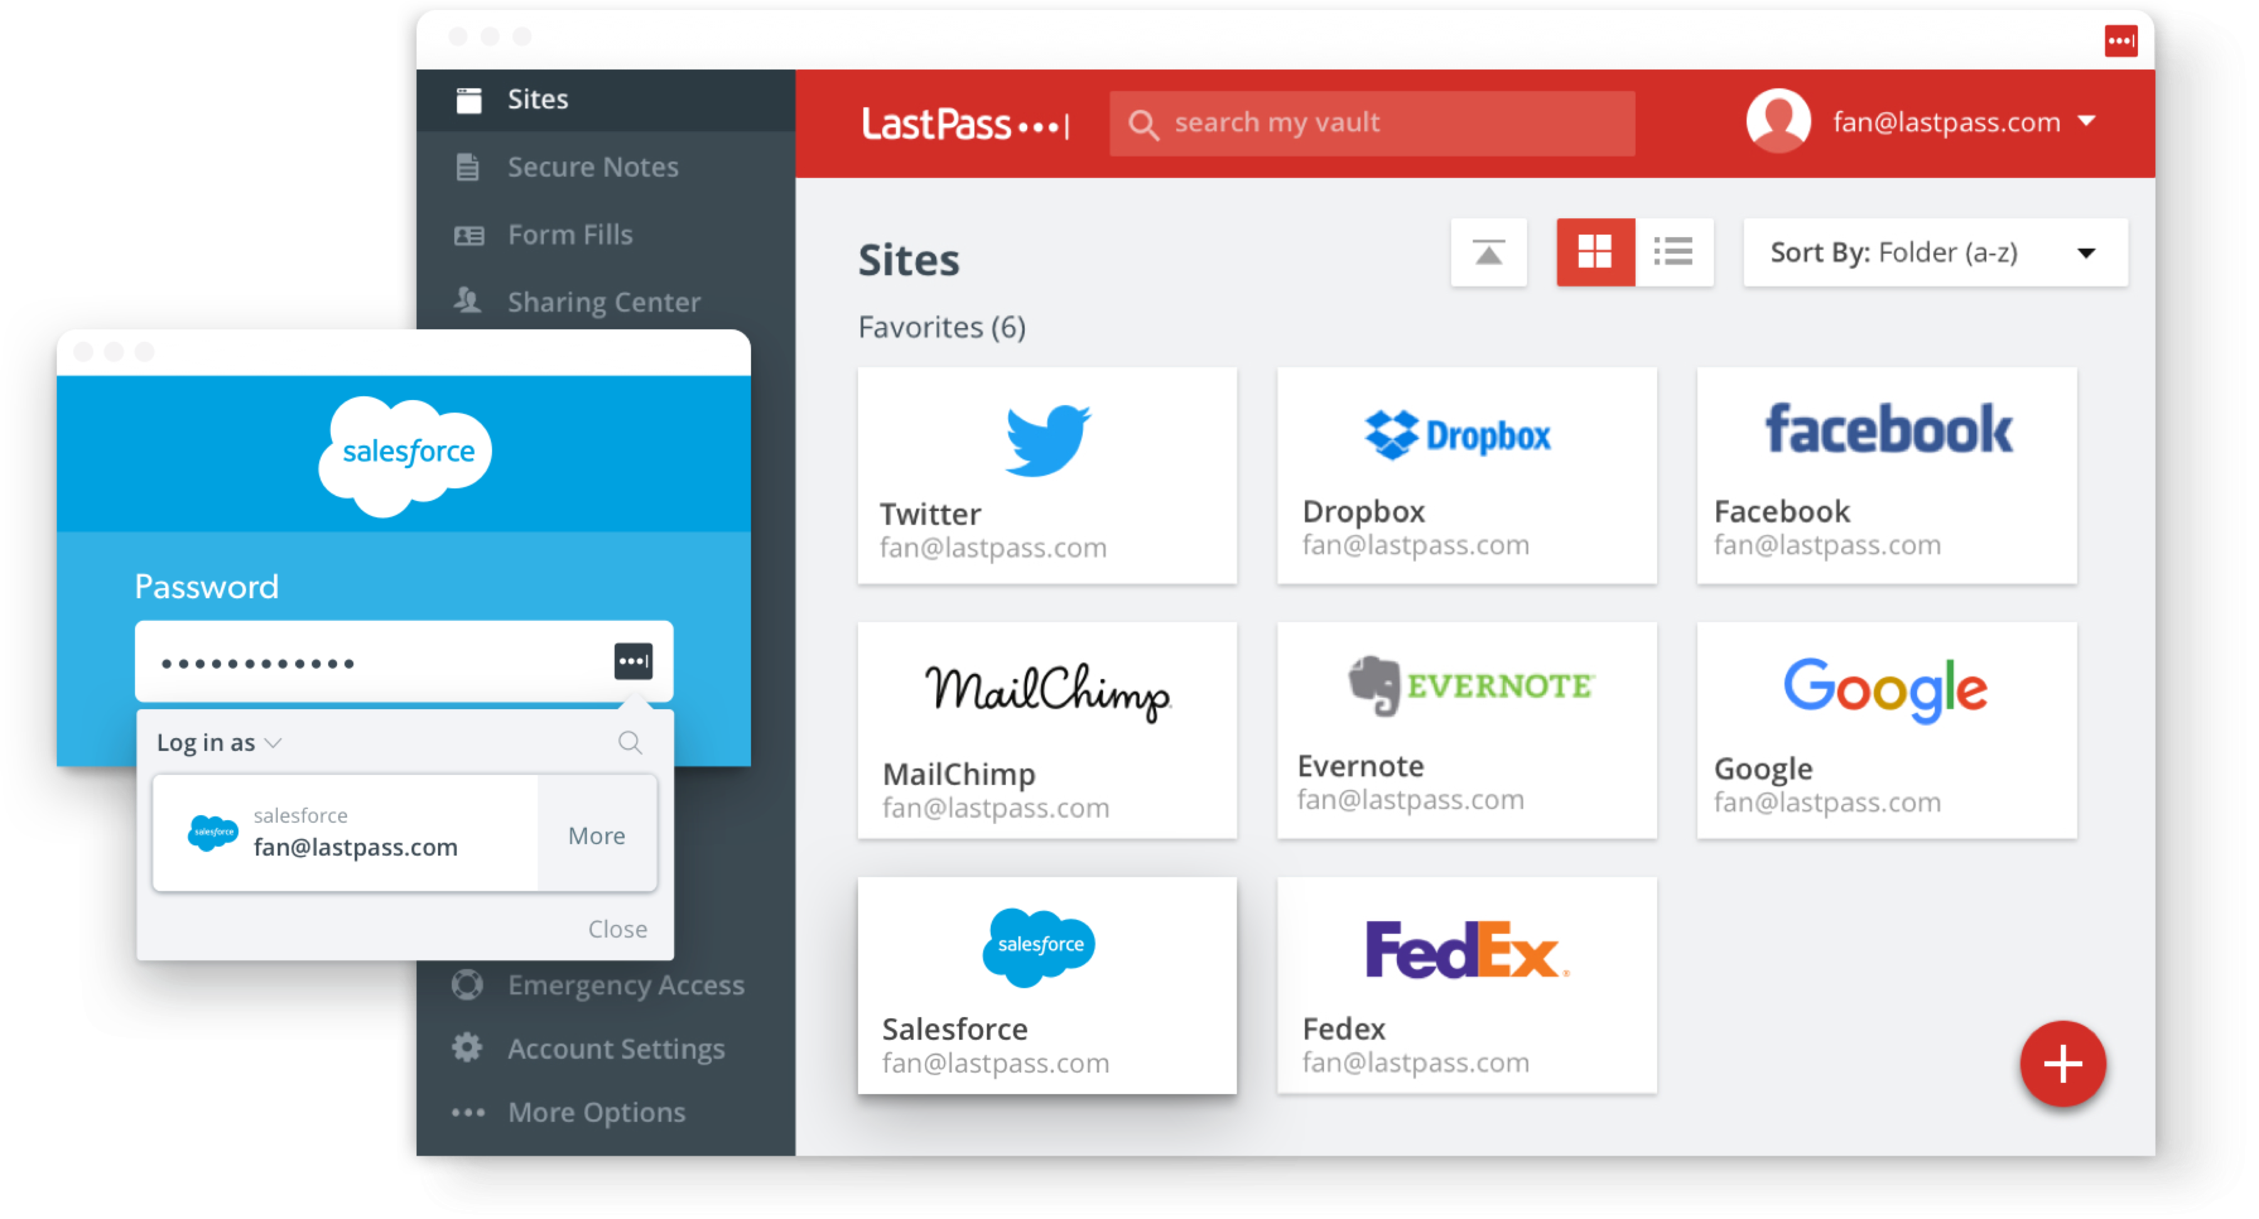Screen dimensions: 2259x1219
Task: Open the Sites section in sidebar
Action: coord(538,99)
